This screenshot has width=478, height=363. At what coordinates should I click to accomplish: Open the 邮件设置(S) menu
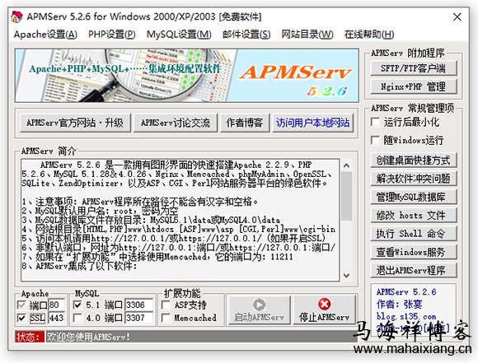coord(246,35)
